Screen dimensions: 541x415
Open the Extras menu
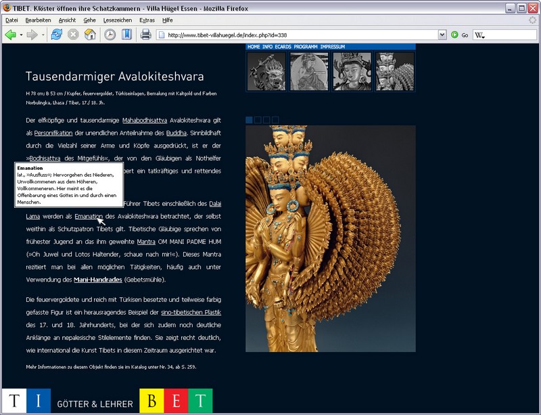[x=147, y=20]
